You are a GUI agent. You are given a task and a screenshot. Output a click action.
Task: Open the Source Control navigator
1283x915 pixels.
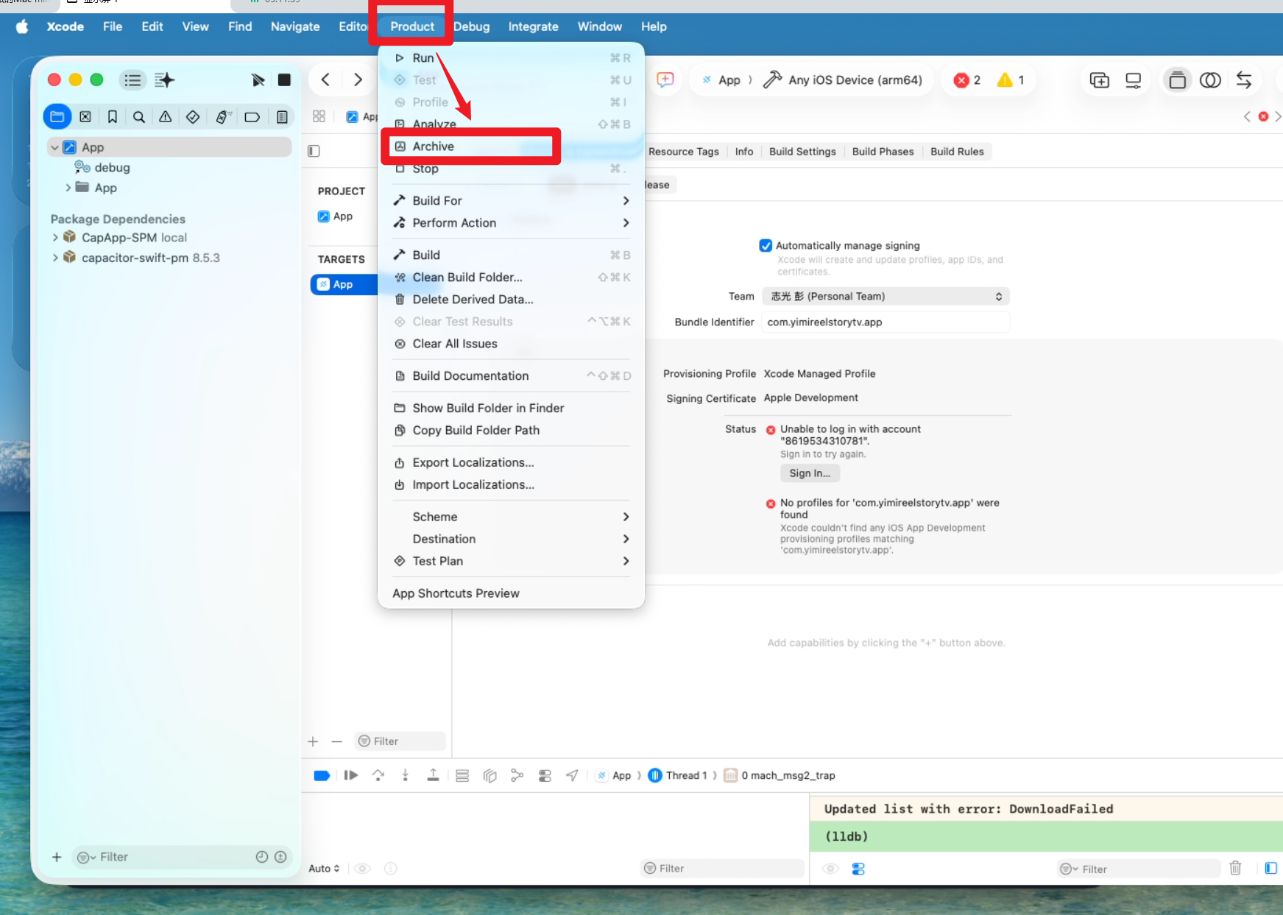[x=85, y=116]
